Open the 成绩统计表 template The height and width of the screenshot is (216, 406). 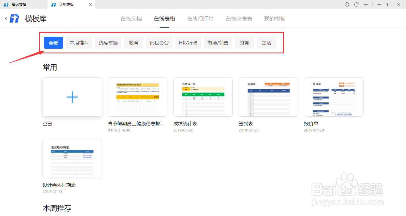pyautogui.click(x=203, y=97)
